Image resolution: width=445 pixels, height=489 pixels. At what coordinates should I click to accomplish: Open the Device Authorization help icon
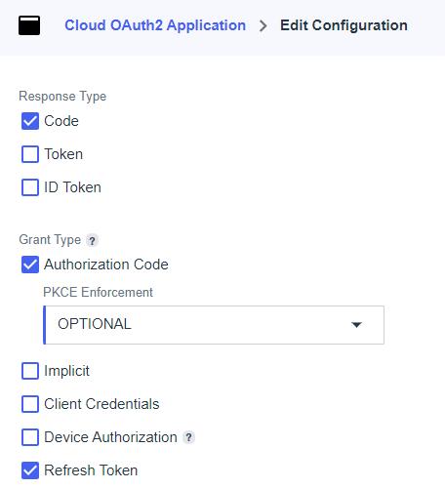click(188, 437)
